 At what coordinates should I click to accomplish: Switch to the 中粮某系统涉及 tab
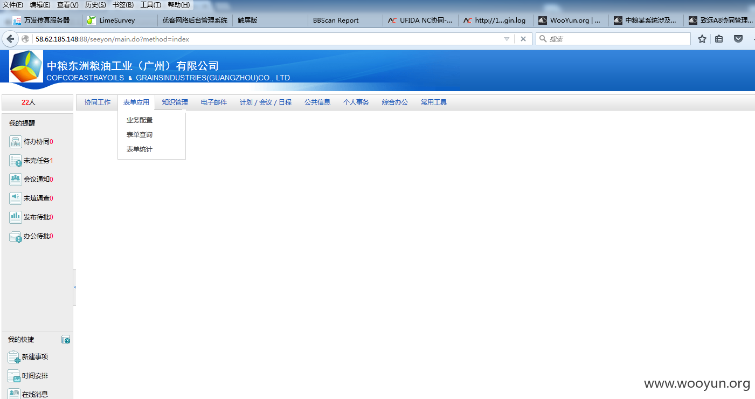[647, 20]
